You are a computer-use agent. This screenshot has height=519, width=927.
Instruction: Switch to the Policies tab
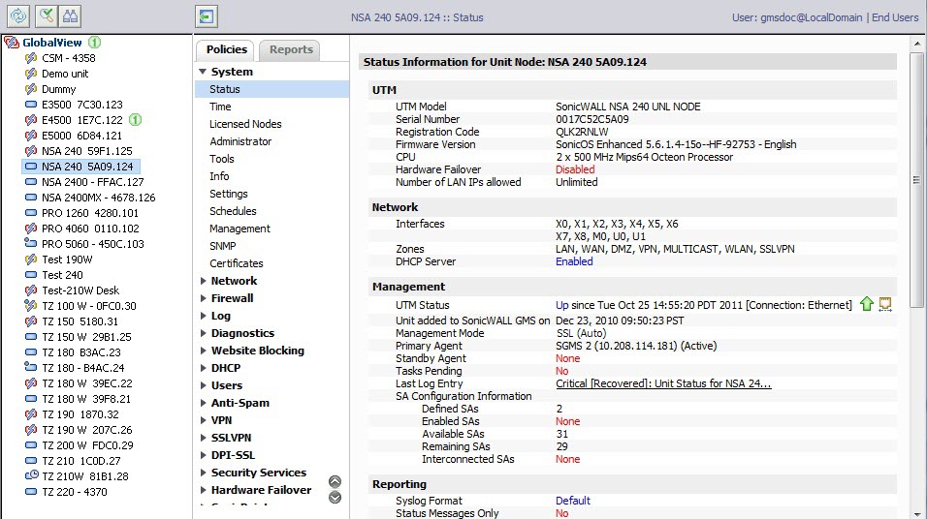pos(226,49)
